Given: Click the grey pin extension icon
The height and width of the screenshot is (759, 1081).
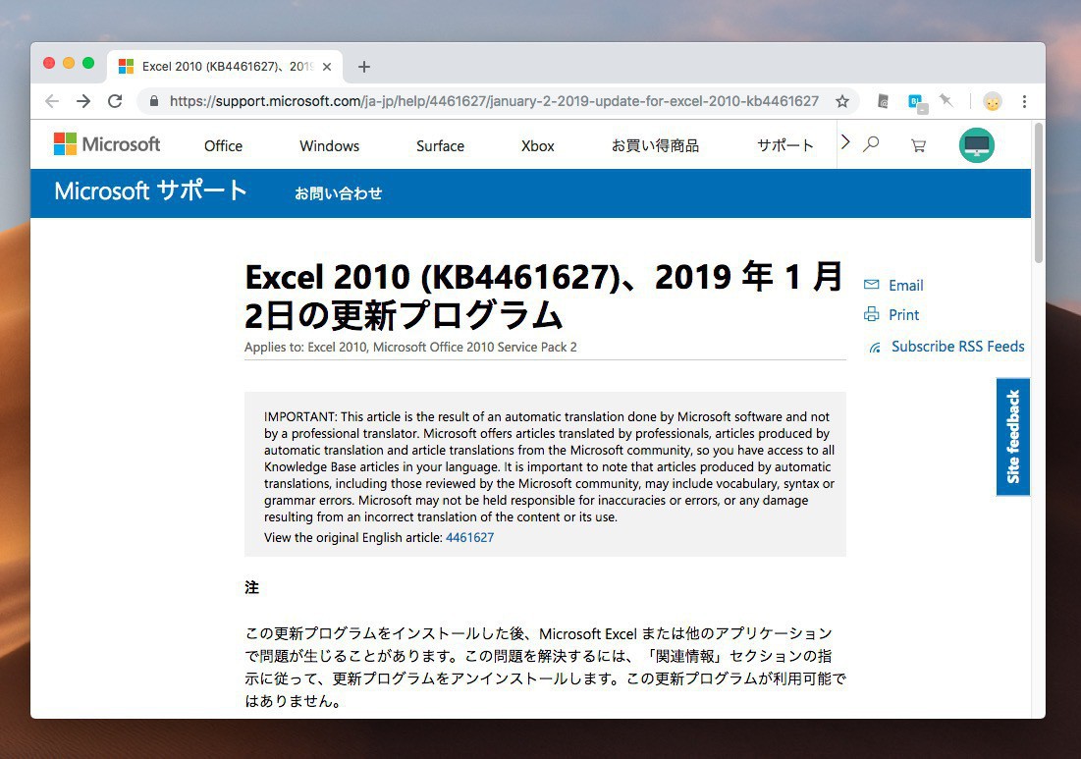Looking at the screenshot, I should click(x=946, y=101).
